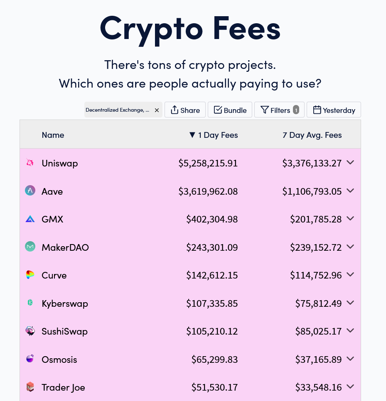This screenshot has height=401, width=386.
Task: Click the Kyberswap logo icon
Action: 30,303
